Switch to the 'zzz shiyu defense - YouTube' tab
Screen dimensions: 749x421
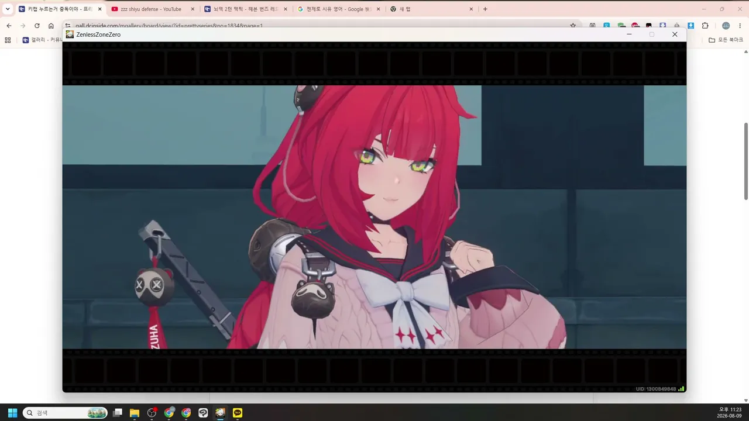click(152, 9)
